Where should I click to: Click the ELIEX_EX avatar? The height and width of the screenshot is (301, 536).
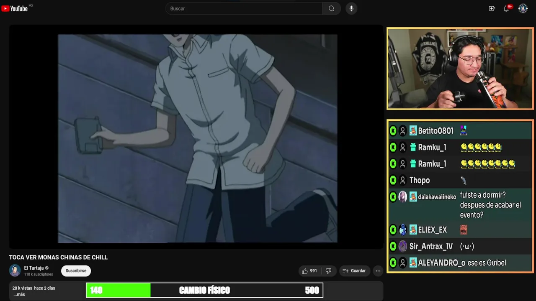click(x=403, y=230)
